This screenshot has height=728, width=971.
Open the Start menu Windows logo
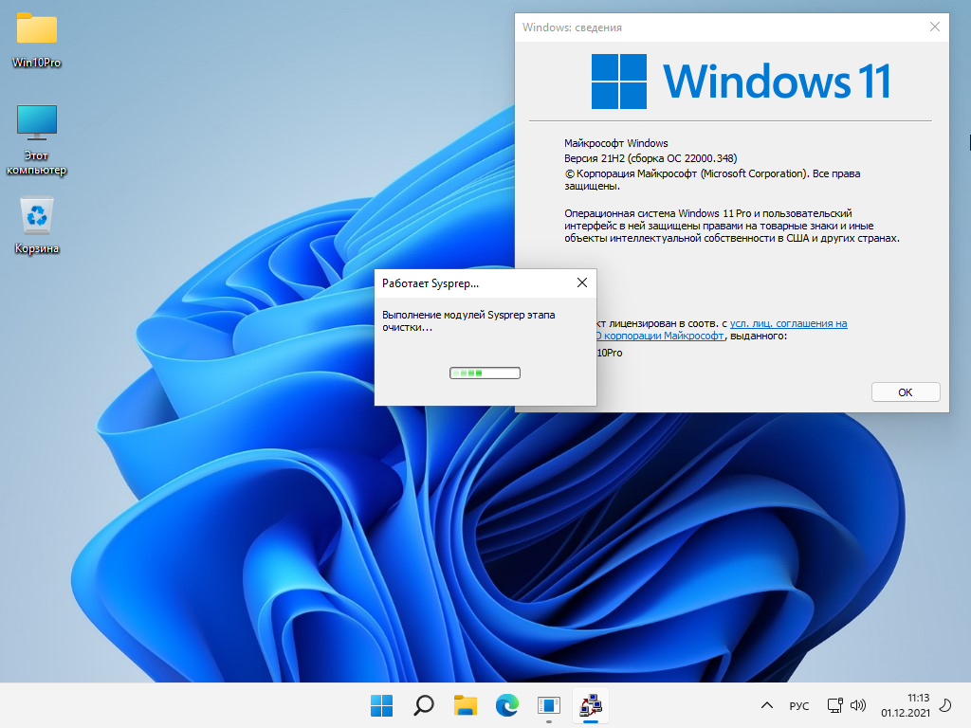[381, 705]
